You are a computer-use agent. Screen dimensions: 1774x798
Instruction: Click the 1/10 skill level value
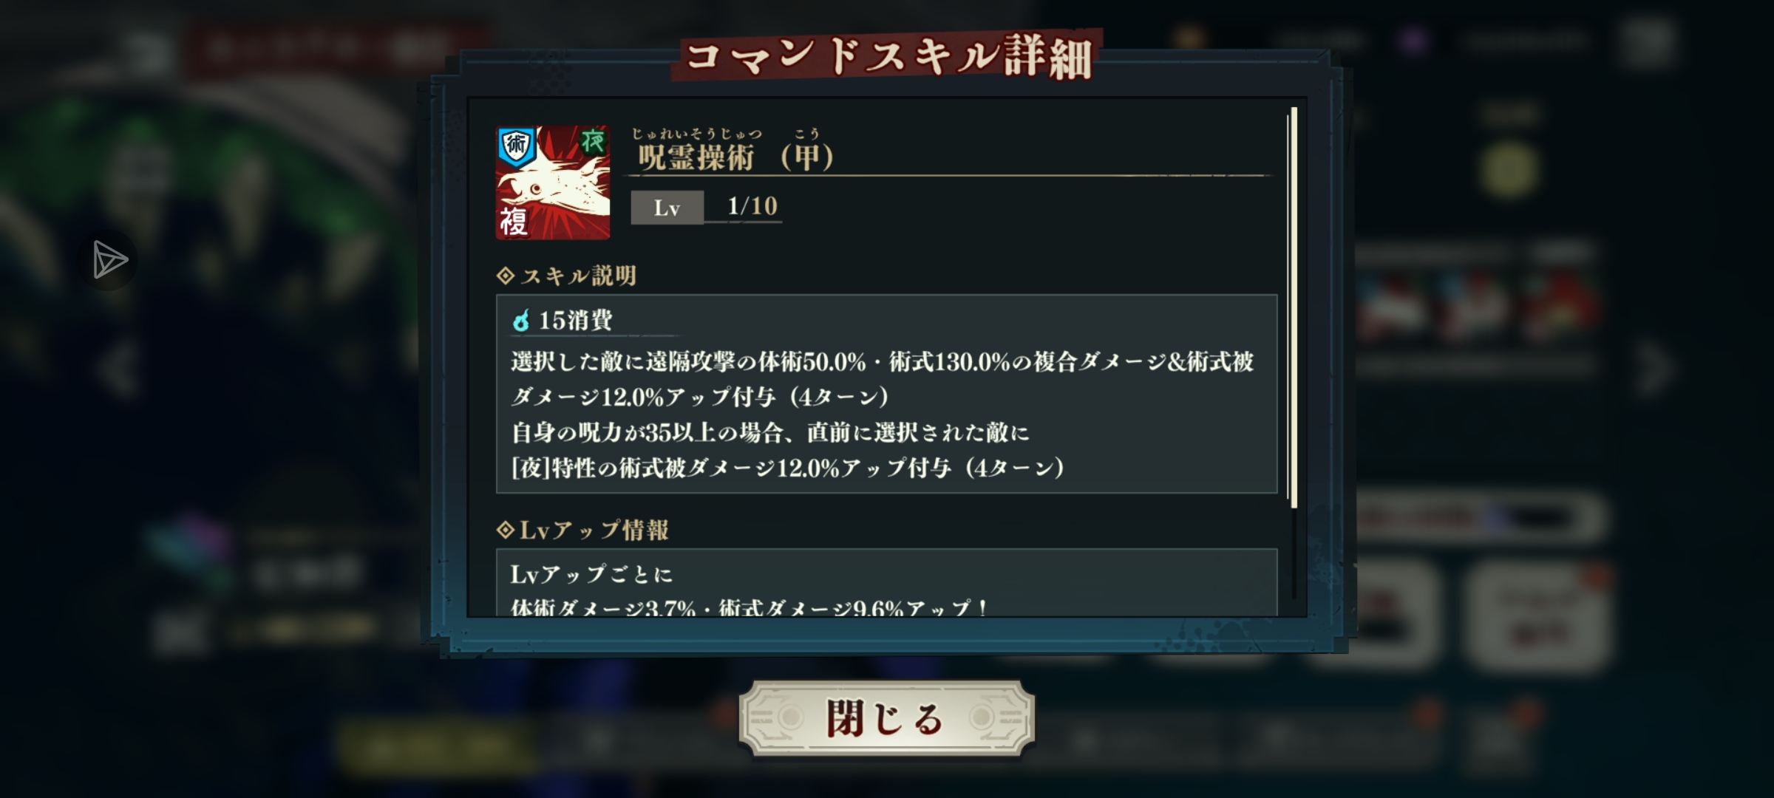(752, 205)
